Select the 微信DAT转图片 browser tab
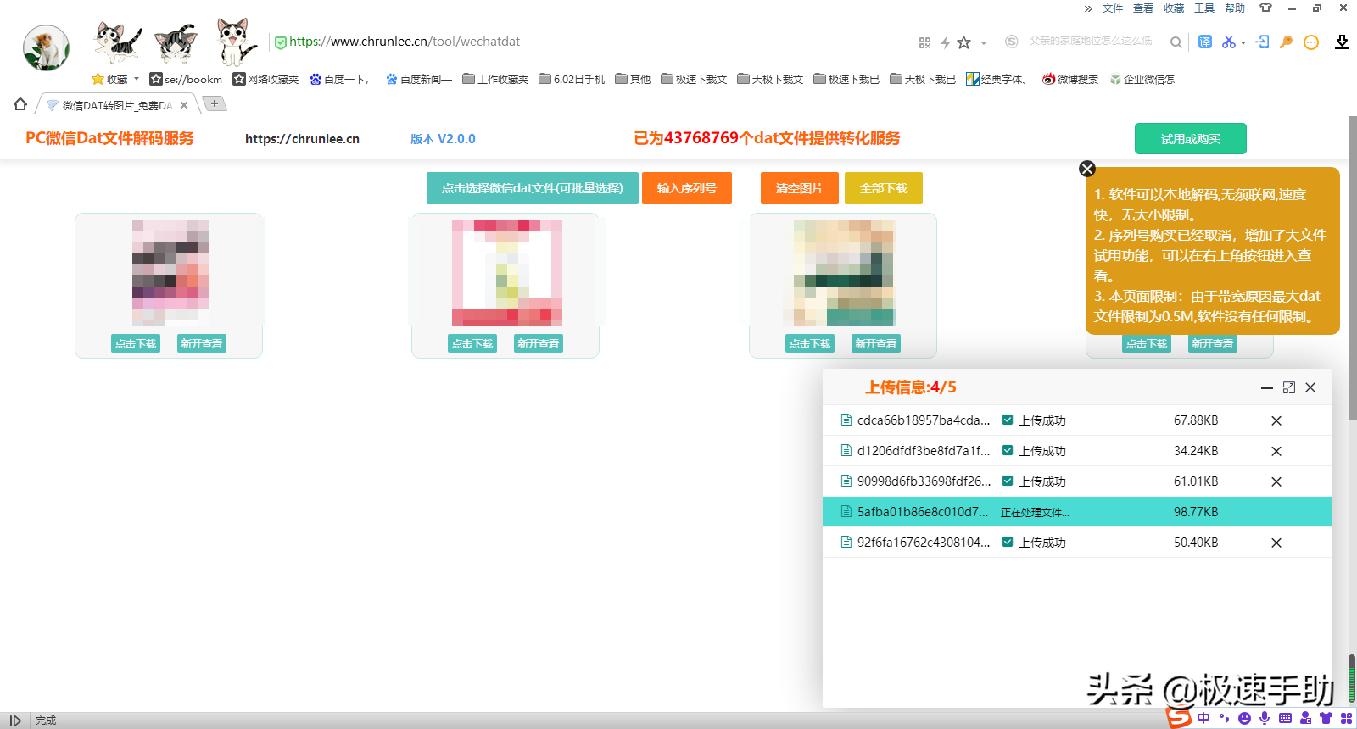This screenshot has height=729, width=1357. [x=117, y=105]
